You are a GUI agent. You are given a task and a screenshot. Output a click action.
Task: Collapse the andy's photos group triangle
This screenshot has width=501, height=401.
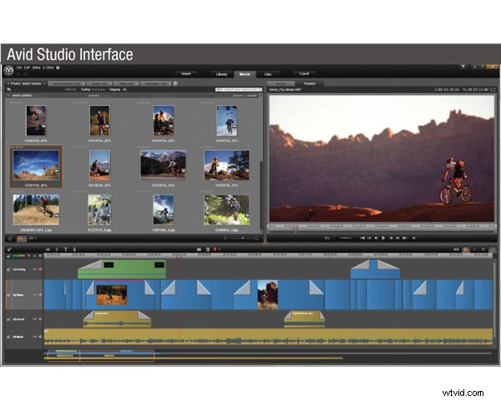(x=8, y=95)
